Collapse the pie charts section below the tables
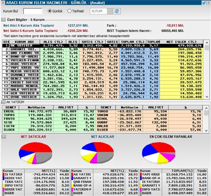This screenshot has width=211, height=196. click(x=4, y=137)
